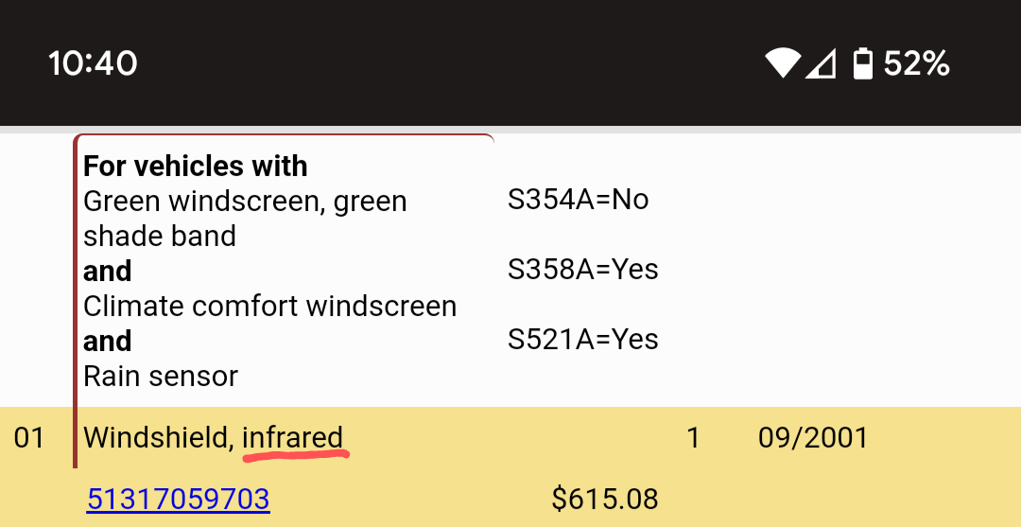Viewport: 1021px width, 527px height.
Task: Tap the cellular signal icon
Action: click(821, 63)
